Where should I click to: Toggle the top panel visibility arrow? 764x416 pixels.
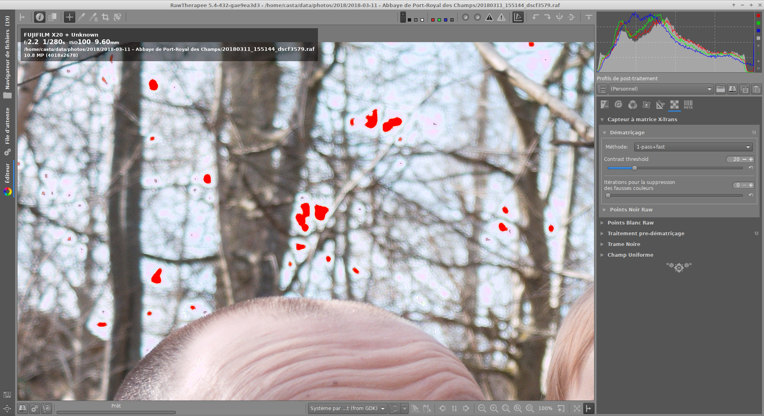pos(589,17)
